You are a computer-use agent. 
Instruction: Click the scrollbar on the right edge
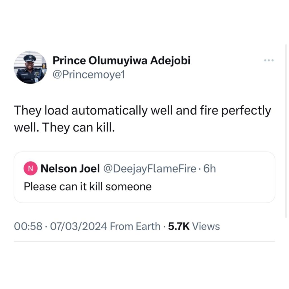pos(286,130)
